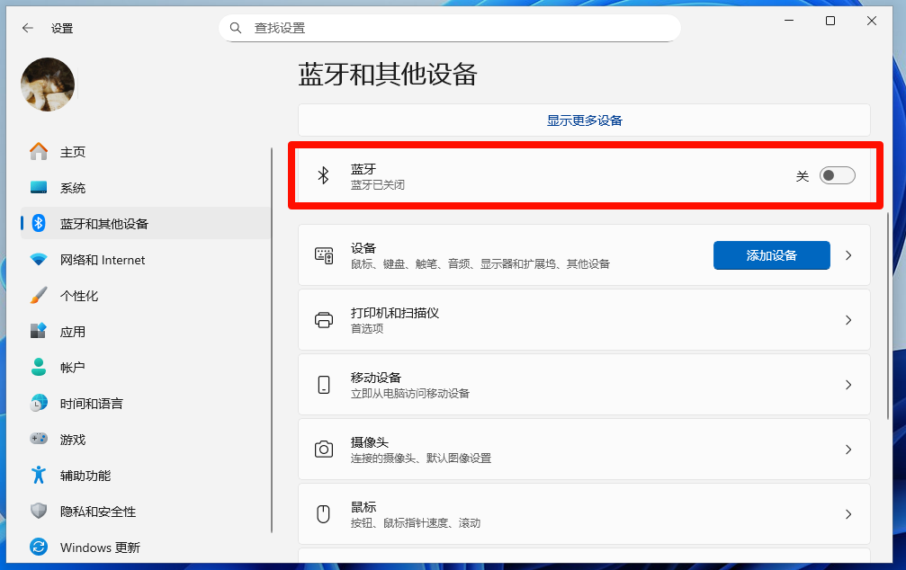Click the 摄像头 title text

(x=369, y=441)
